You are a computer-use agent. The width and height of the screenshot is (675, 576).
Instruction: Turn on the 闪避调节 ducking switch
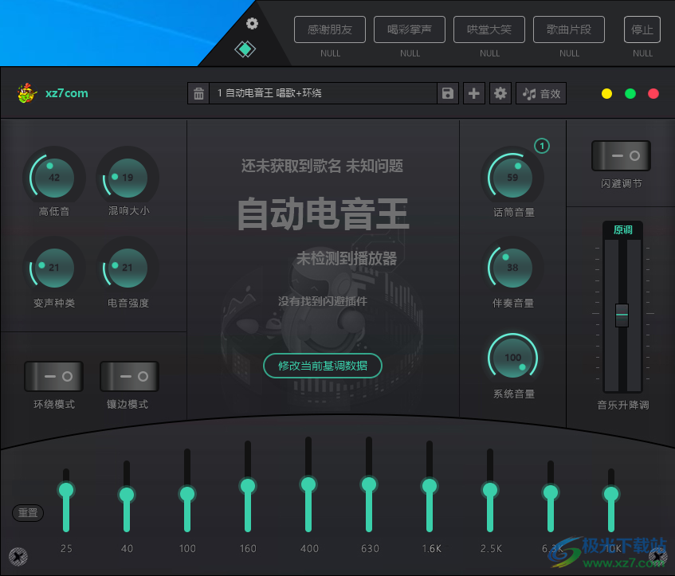pyautogui.click(x=621, y=155)
